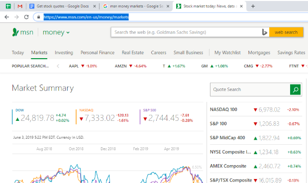308x183 pixels.
Task: Open the Careers section
Action: [x=159, y=53]
